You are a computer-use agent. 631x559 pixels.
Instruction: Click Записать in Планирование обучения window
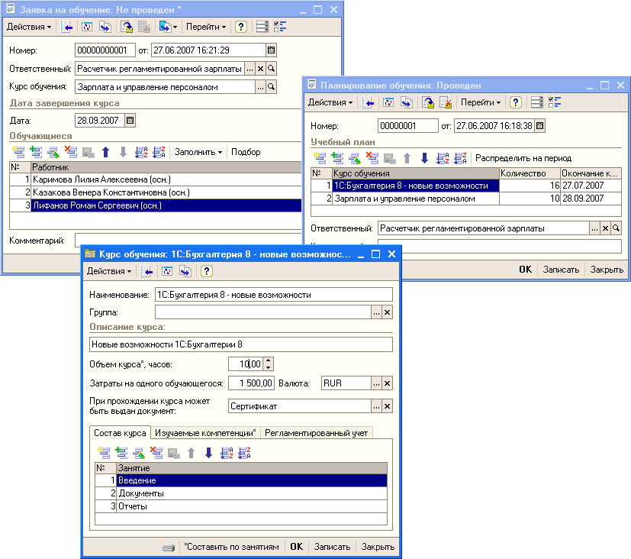561,270
